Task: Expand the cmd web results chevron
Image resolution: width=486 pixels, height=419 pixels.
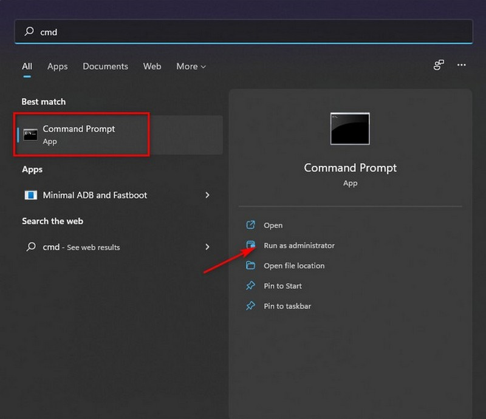Action: (207, 247)
